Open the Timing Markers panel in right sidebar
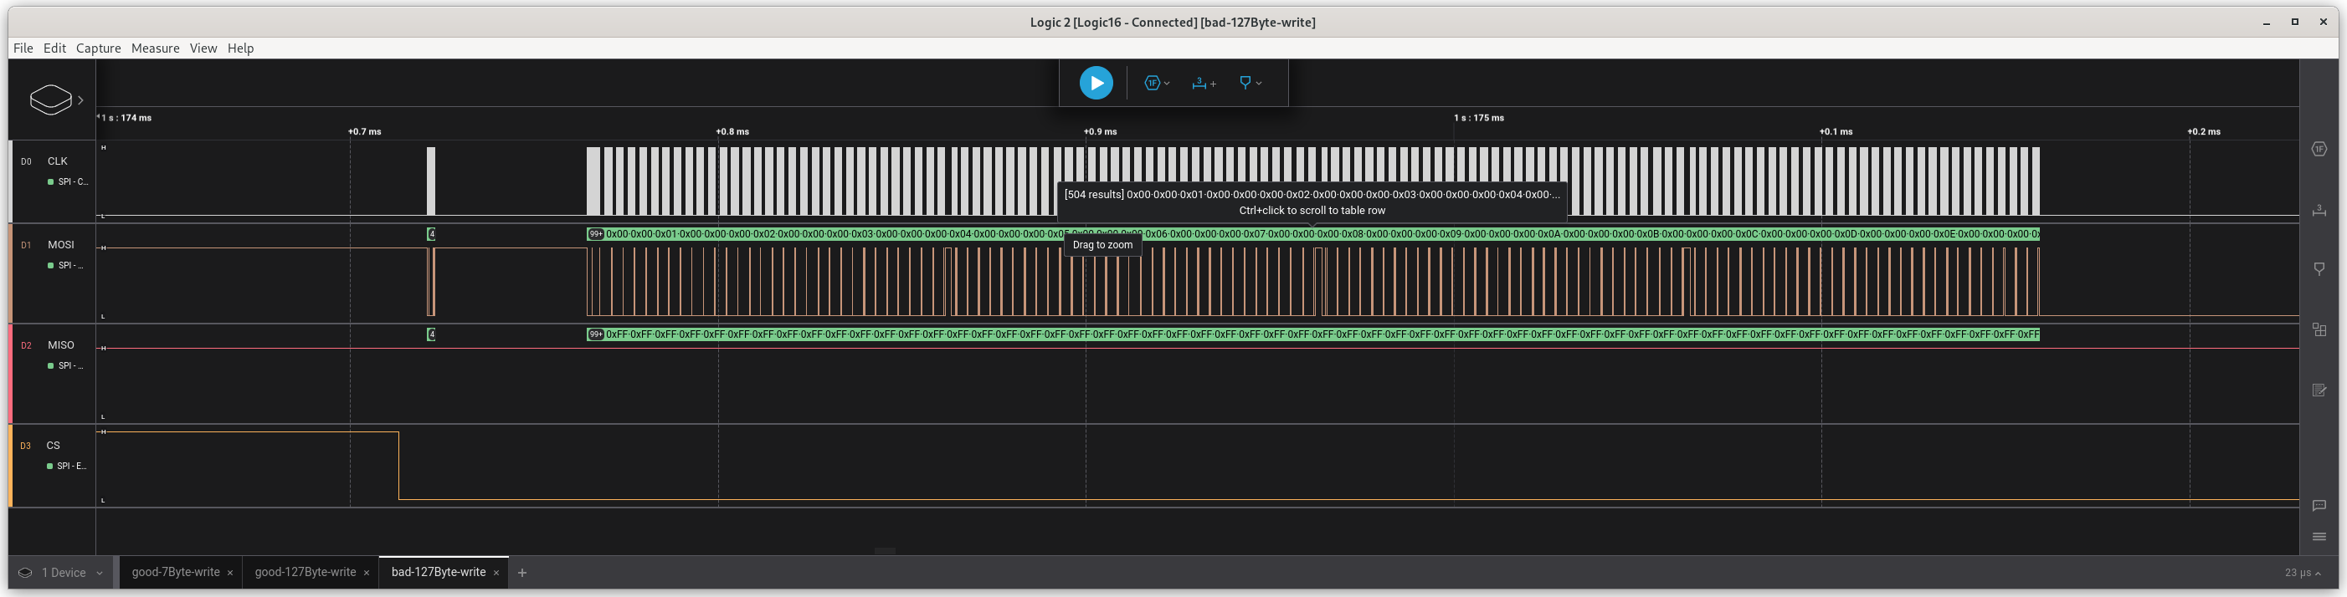Viewport: 2347px width, 597px height. pyautogui.click(x=2319, y=269)
